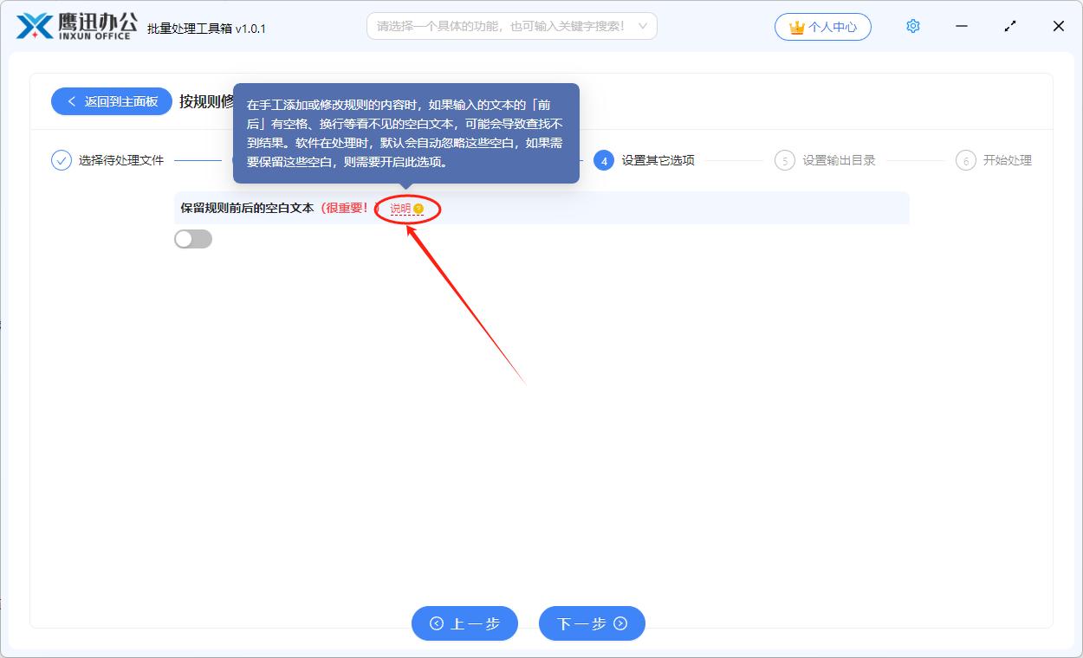Click the crown icon in 个人中心

pos(796,28)
